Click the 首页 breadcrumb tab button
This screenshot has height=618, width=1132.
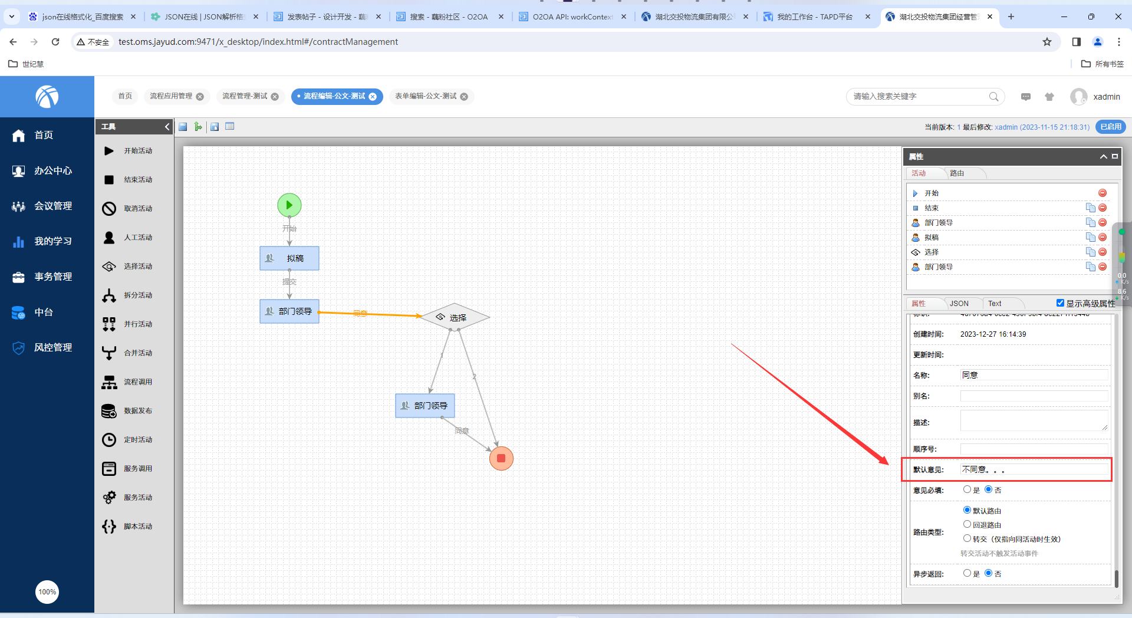(x=125, y=97)
